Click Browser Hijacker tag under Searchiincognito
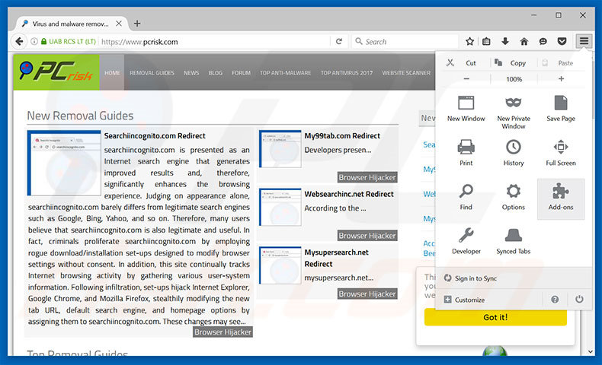 [x=223, y=332]
